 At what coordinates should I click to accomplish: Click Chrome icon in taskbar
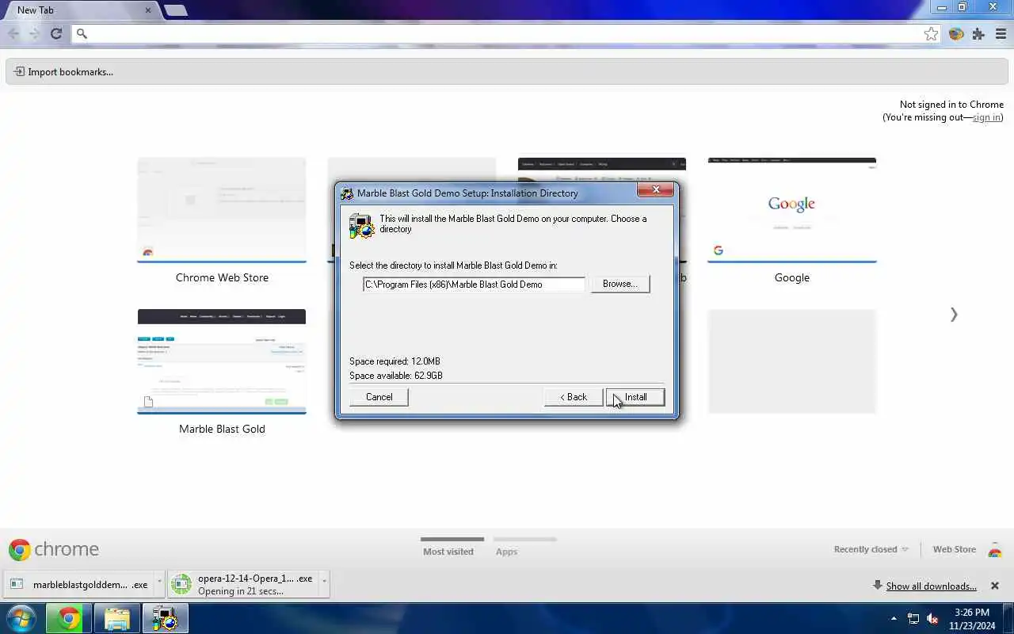(69, 618)
